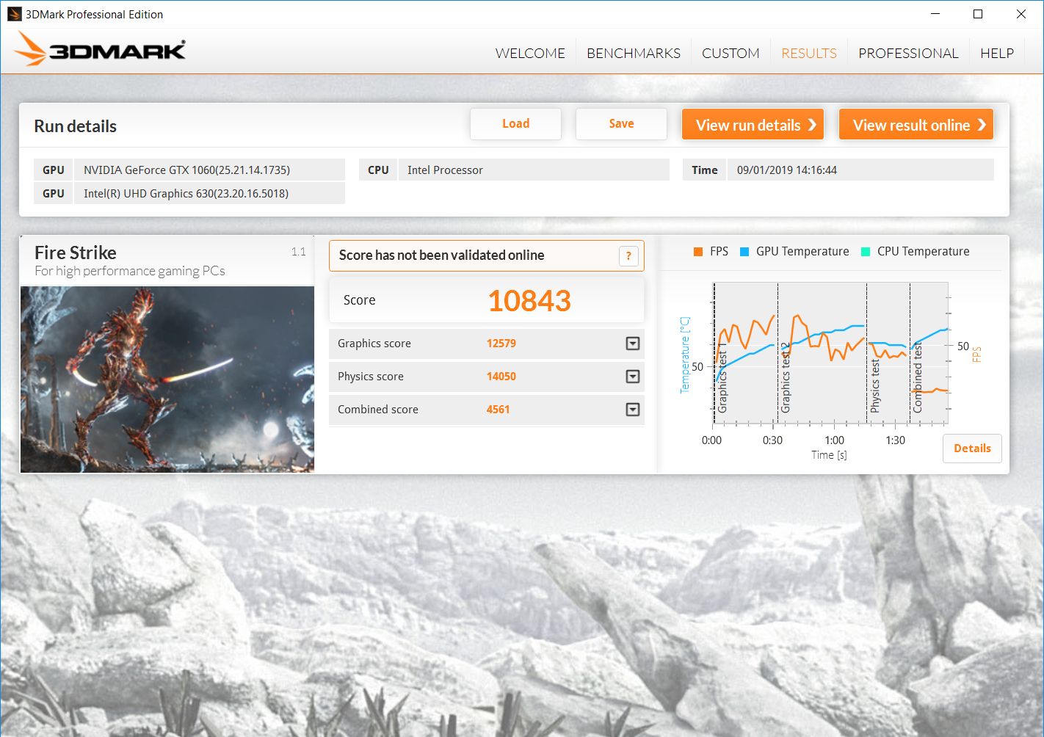Open the Professional tab

(x=908, y=54)
